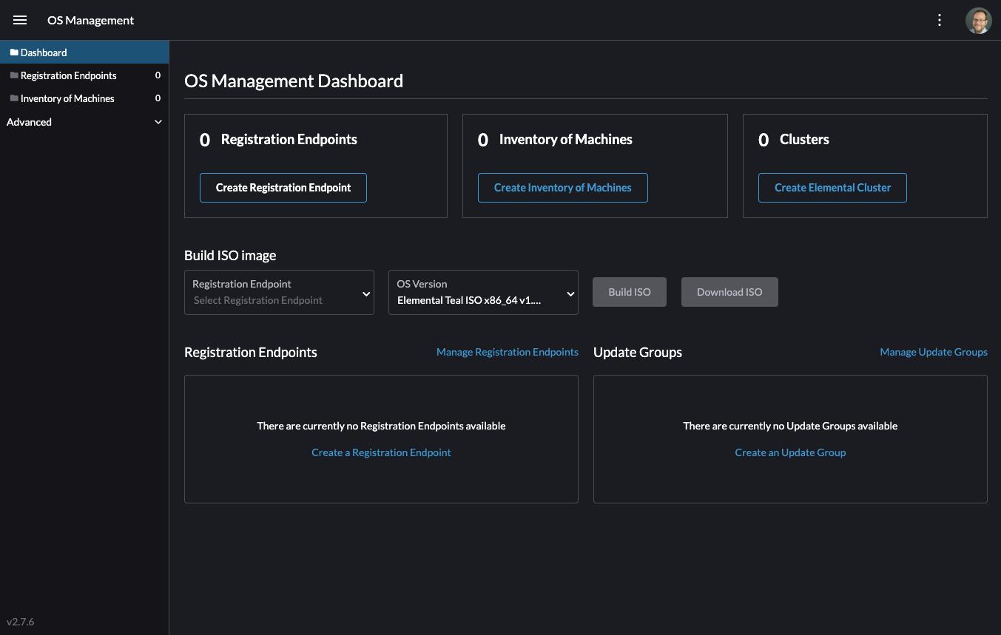Click the Create Inventory of Machines button

click(562, 188)
